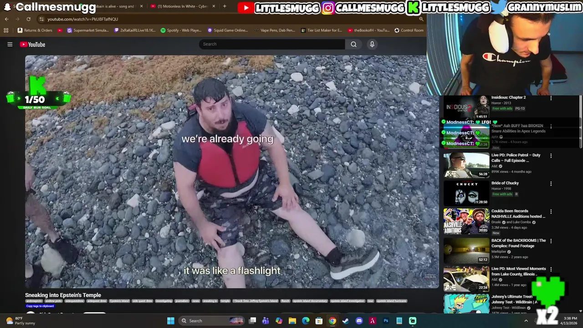Open Windows Start menu
The width and height of the screenshot is (583, 328).
(170, 321)
